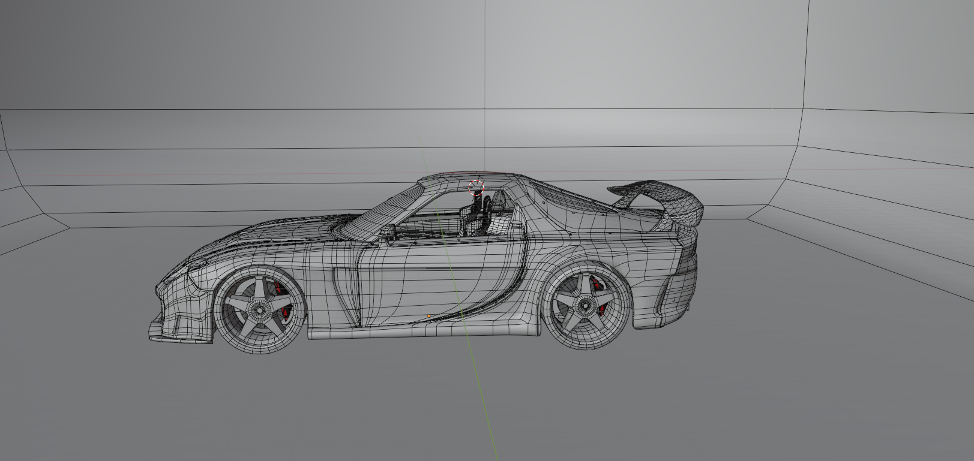
Task: Select the front wheel rim of the car
Action: [259, 309]
